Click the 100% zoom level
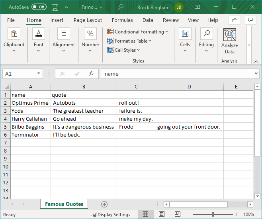The width and height of the screenshot is (262, 219). (248, 214)
